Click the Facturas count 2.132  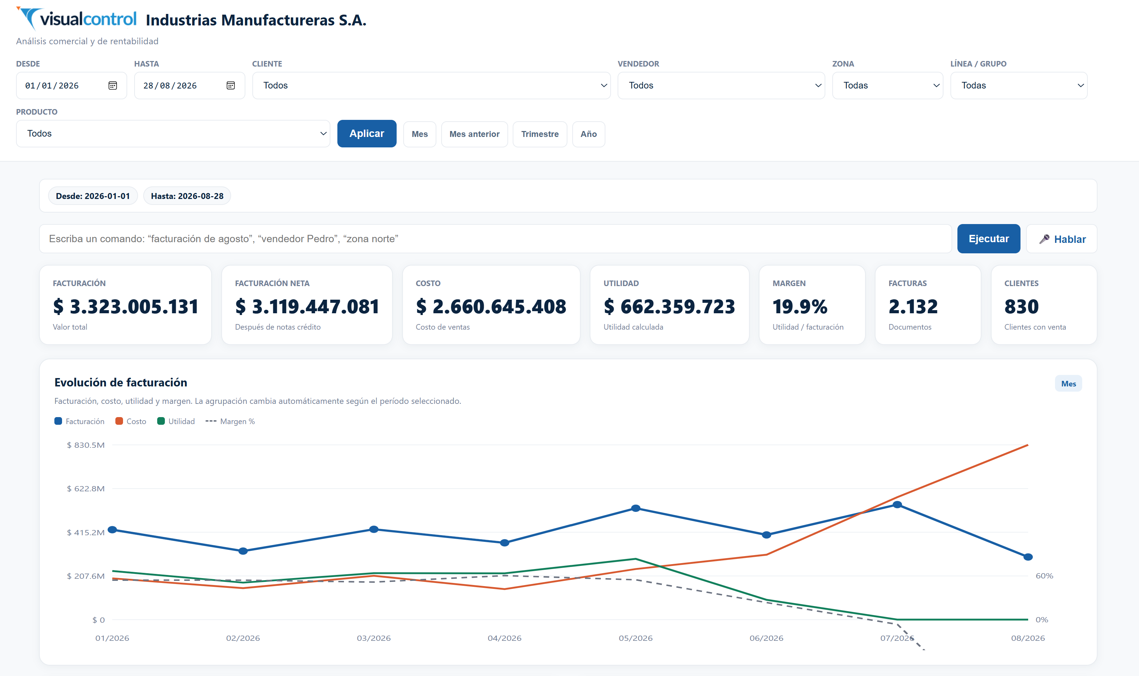click(x=913, y=307)
